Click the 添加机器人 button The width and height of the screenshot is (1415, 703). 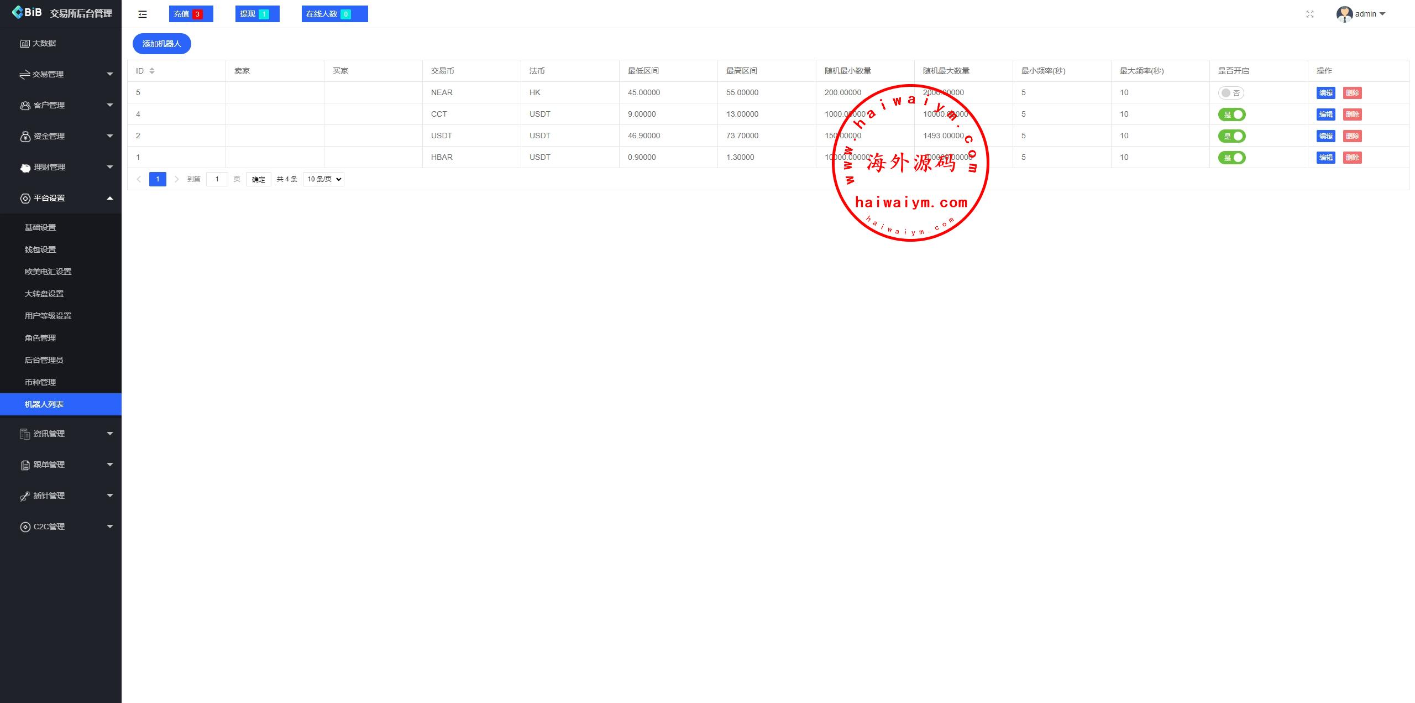click(x=161, y=44)
